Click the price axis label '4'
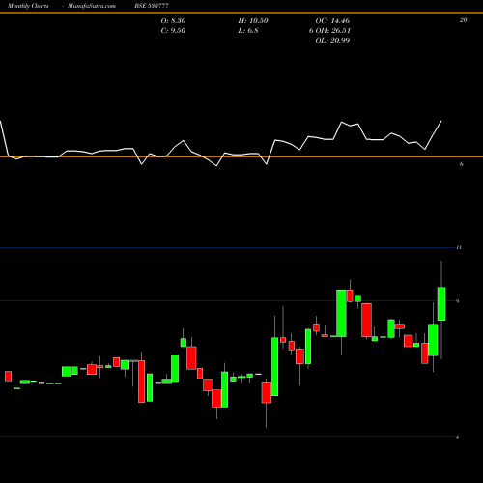Viewport: 483px width, 483px height. click(458, 437)
